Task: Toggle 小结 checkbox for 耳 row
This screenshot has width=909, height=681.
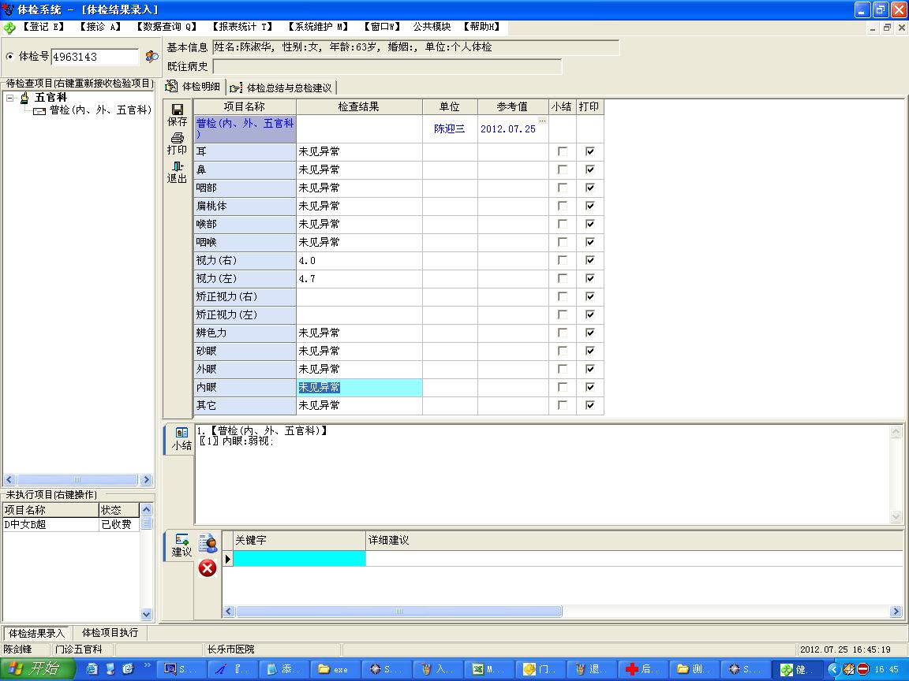Action: [563, 151]
